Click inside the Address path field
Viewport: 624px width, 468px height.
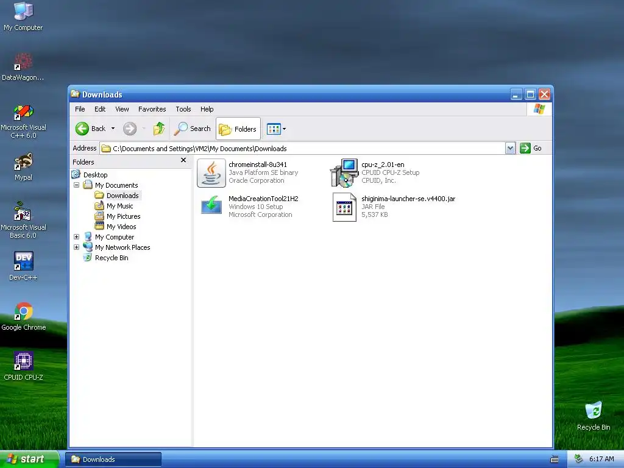click(302, 149)
